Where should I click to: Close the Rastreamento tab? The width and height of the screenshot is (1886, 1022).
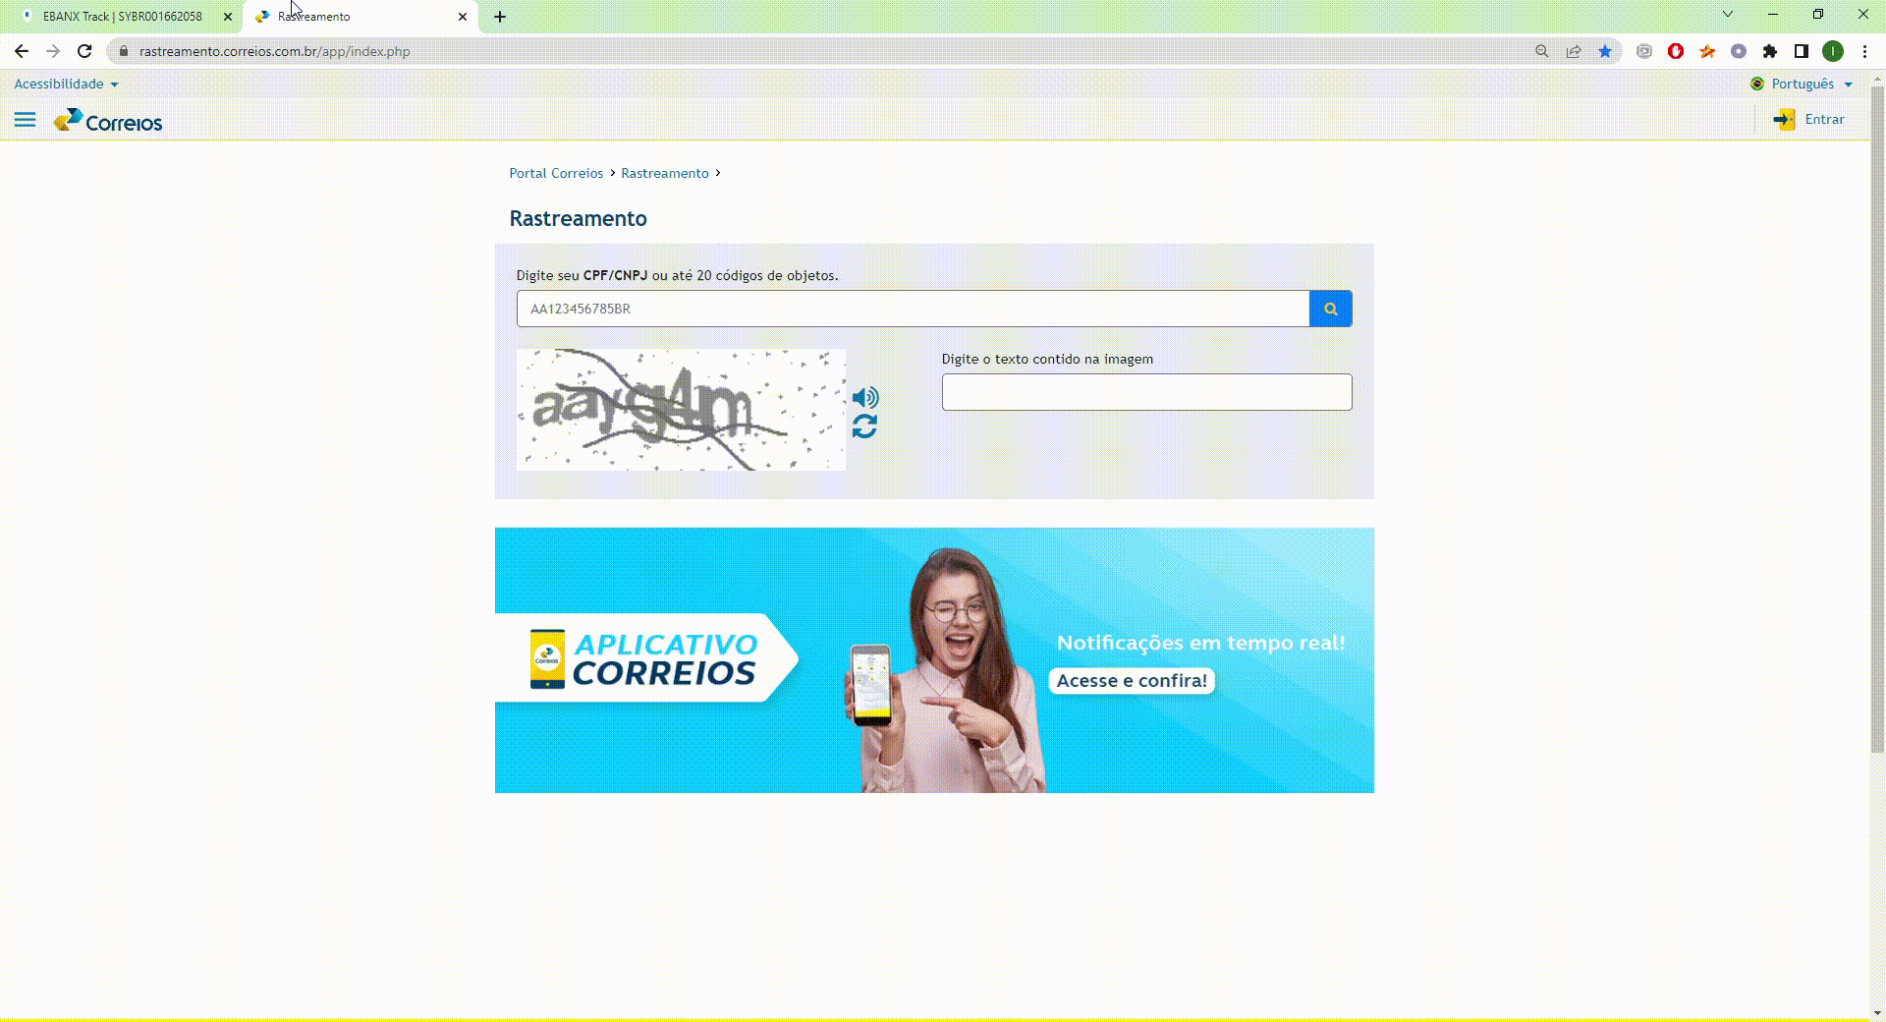[463, 17]
